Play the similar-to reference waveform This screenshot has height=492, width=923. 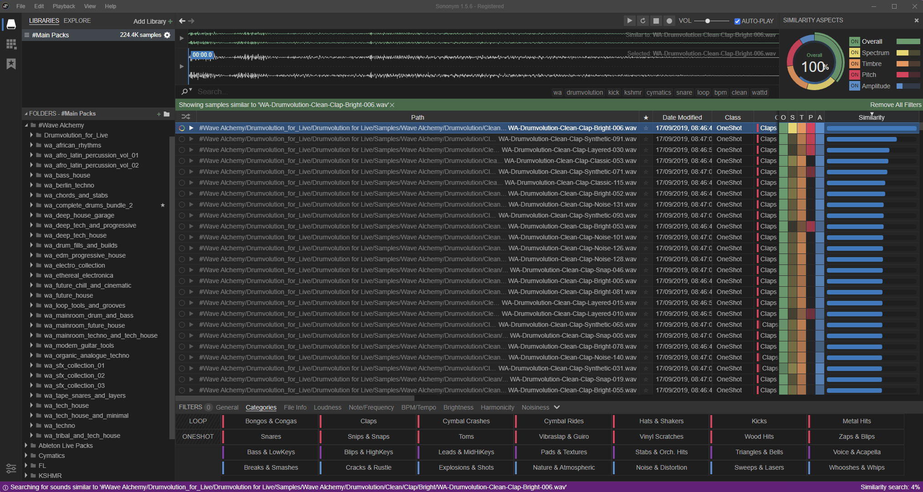pos(182,38)
